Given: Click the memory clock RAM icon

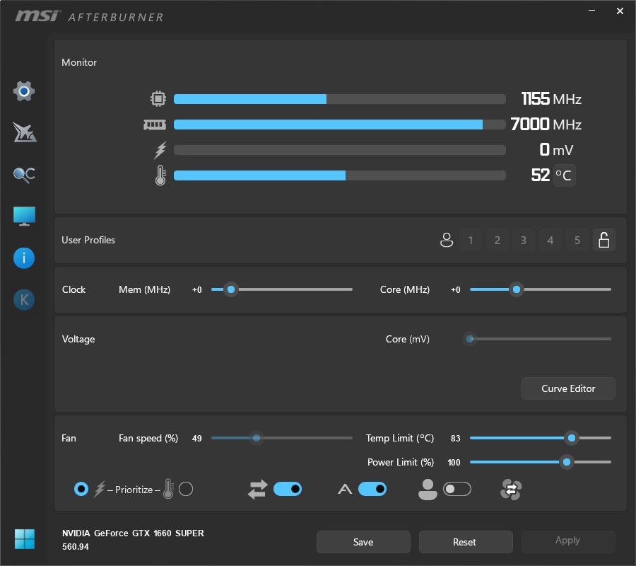Looking at the screenshot, I should pyautogui.click(x=155, y=125).
